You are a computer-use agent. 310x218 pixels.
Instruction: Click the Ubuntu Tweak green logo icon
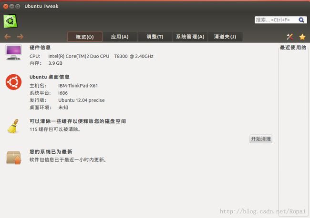point(10,21)
